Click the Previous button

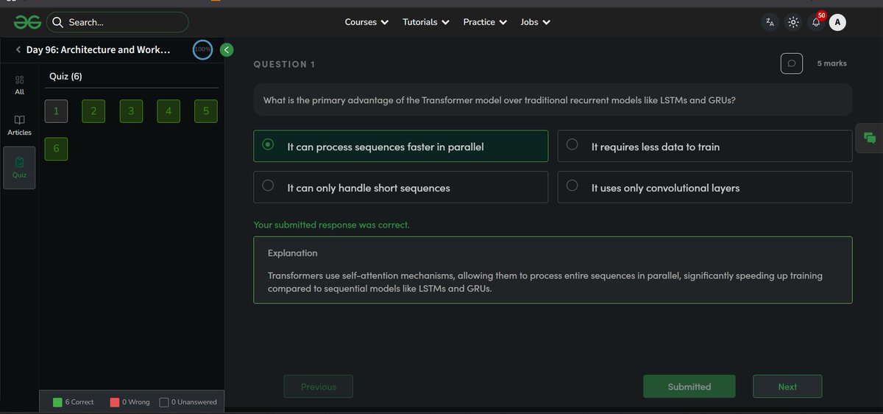(x=319, y=387)
